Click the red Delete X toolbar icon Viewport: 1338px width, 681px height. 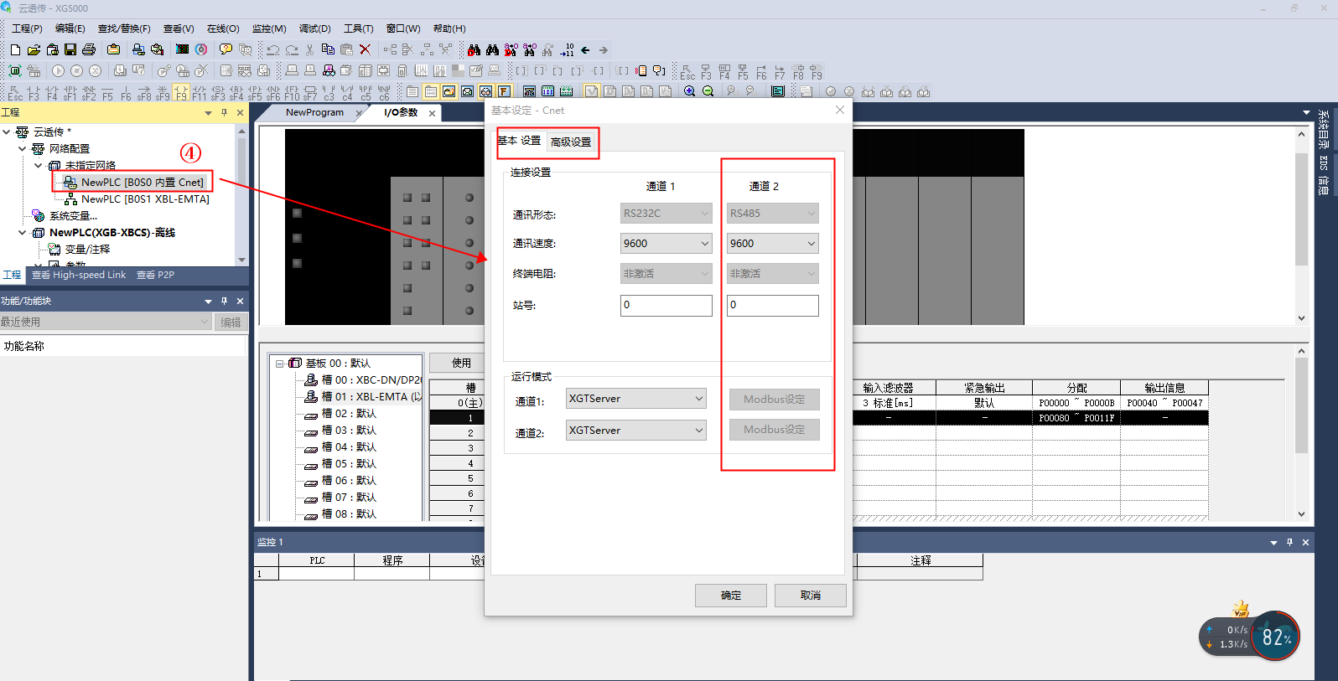(365, 49)
